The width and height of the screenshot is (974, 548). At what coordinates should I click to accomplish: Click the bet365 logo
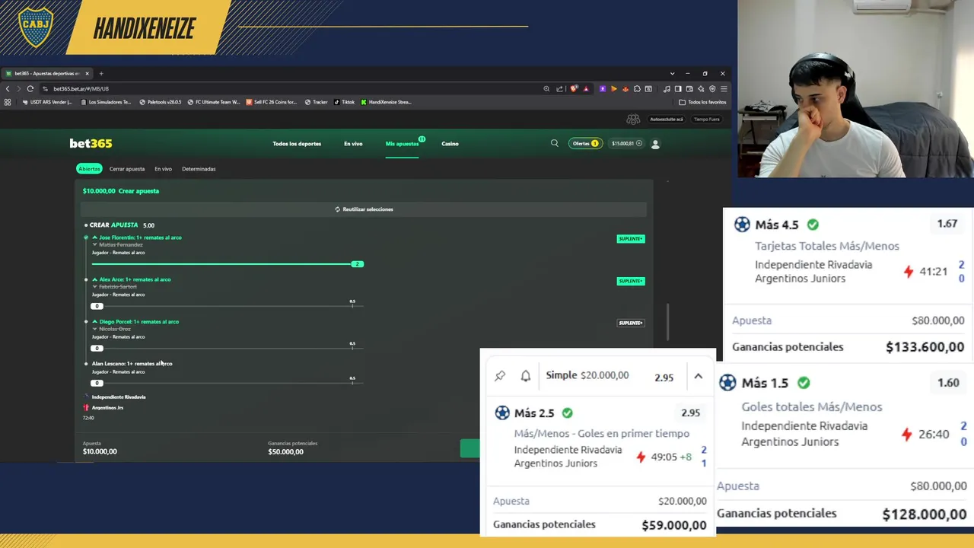click(x=91, y=143)
